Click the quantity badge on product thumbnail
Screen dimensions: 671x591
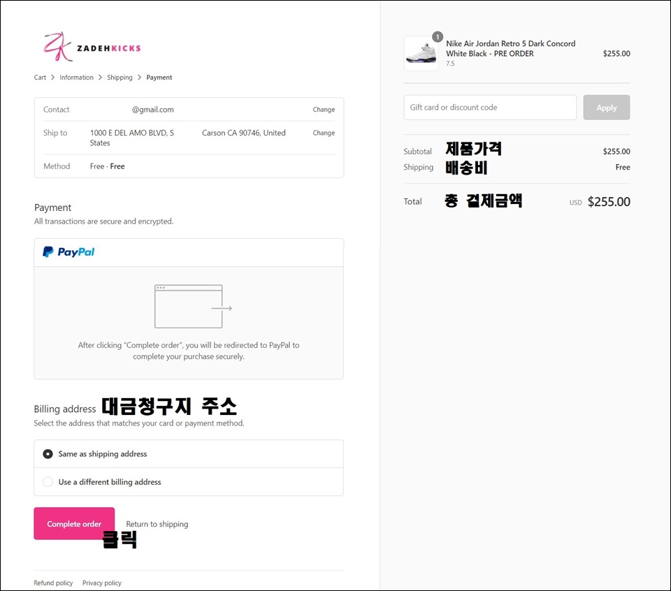(x=438, y=37)
